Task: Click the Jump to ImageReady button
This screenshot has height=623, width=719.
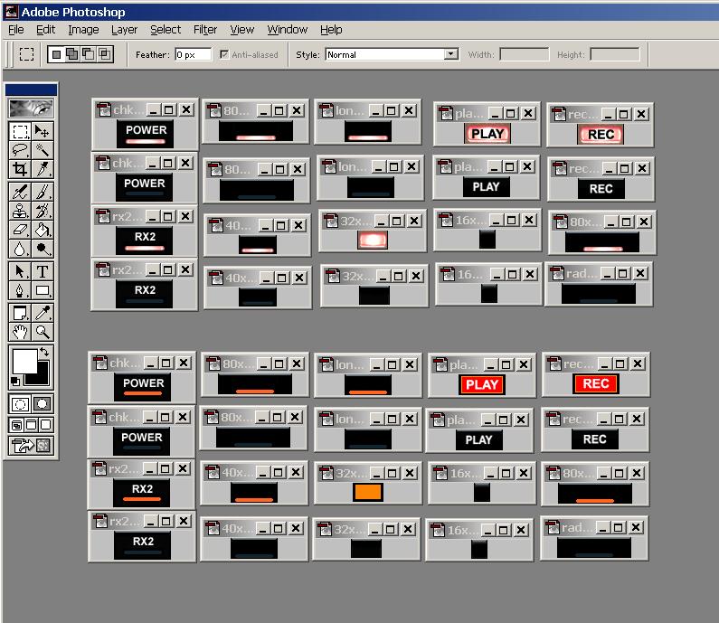Action: pos(31,445)
